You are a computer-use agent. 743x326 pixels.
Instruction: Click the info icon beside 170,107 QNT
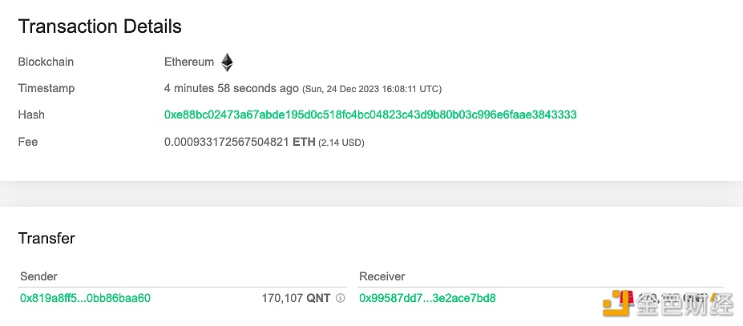tap(340, 298)
